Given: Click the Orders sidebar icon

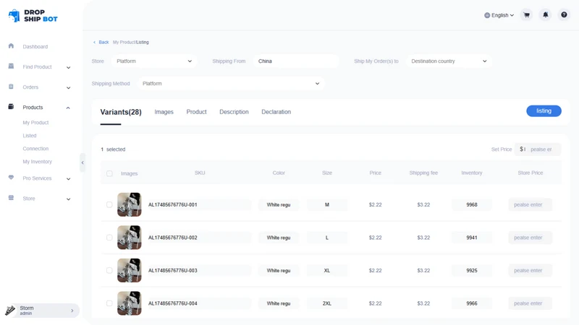Looking at the screenshot, I should pos(11,87).
